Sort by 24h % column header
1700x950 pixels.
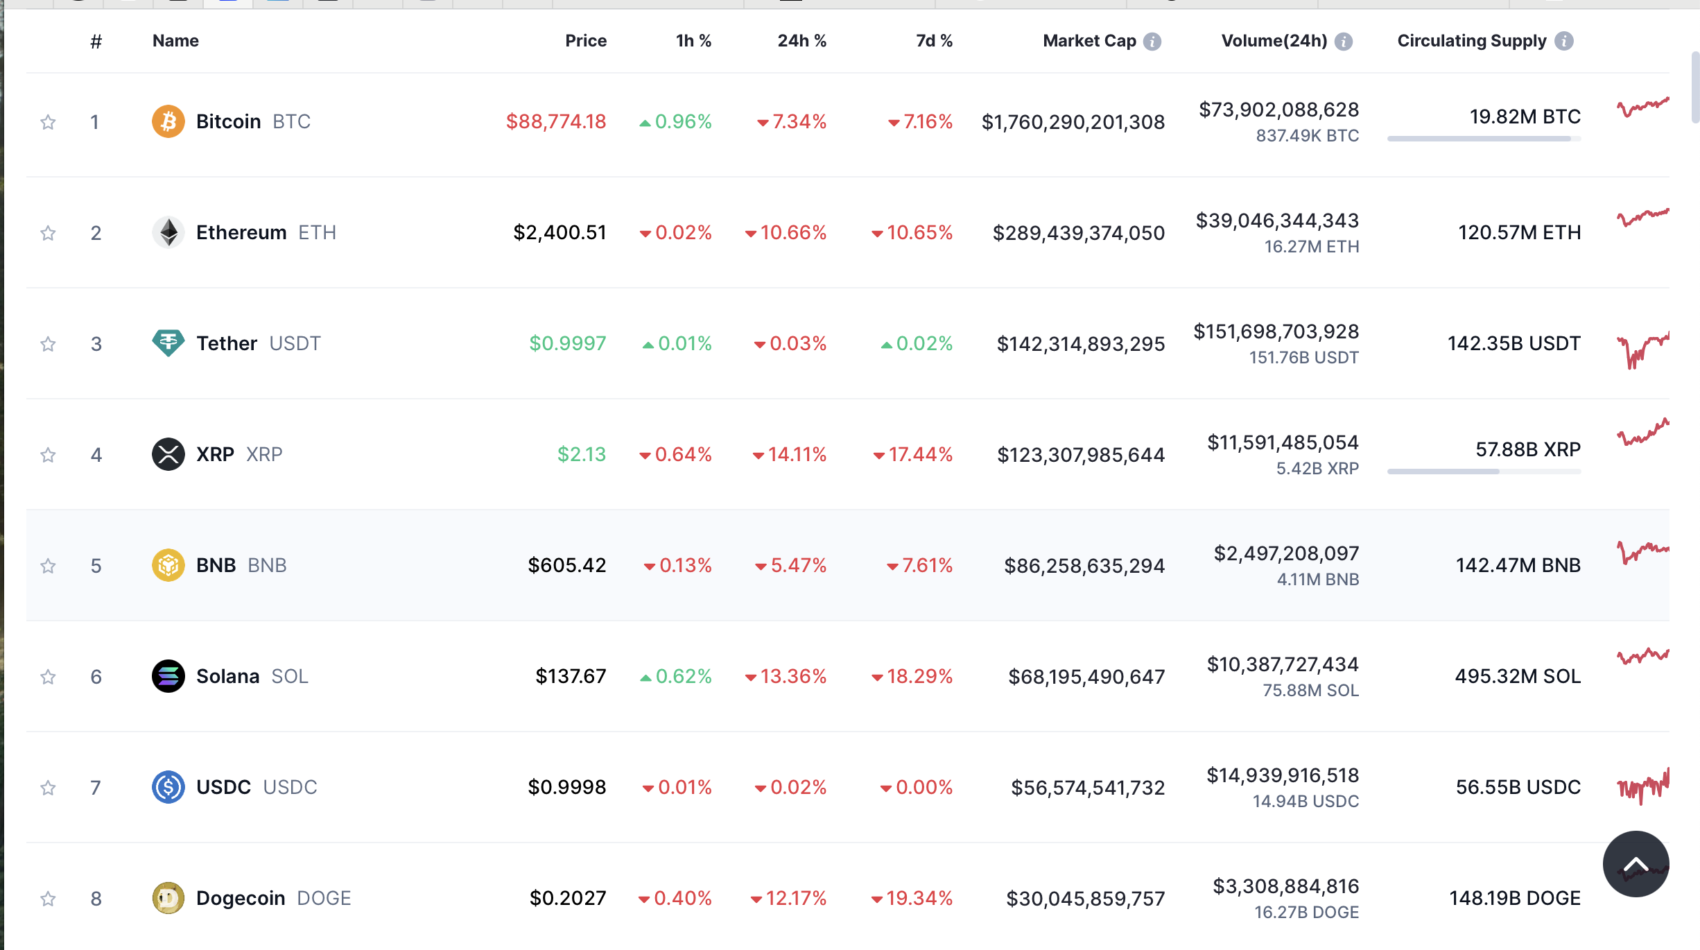tap(801, 41)
